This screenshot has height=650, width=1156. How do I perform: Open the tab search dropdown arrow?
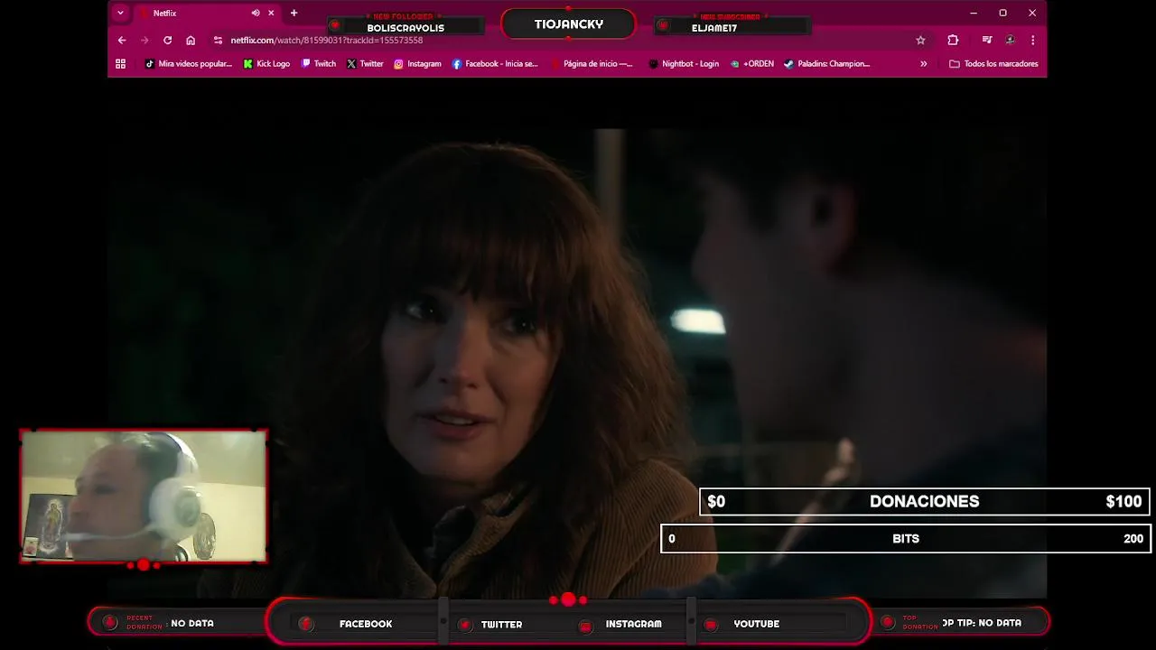(x=120, y=13)
